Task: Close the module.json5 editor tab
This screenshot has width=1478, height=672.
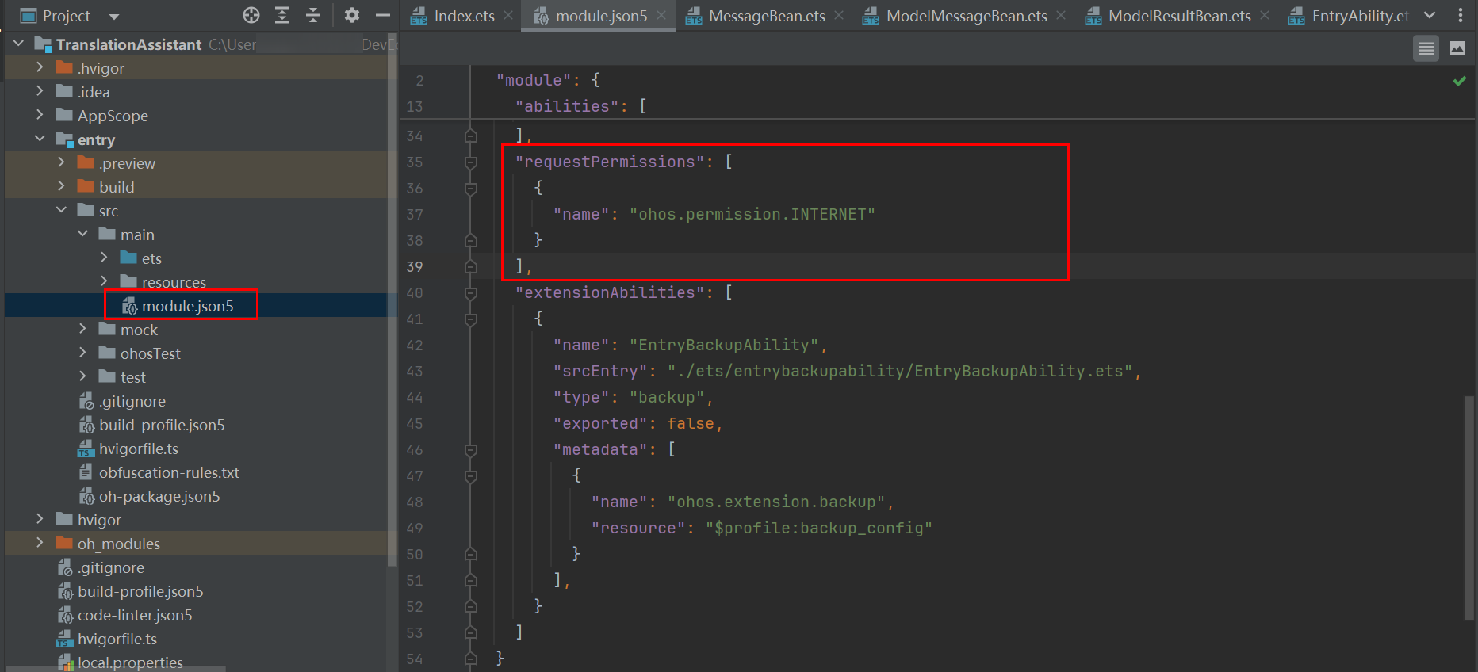Action: pyautogui.click(x=661, y=15)
